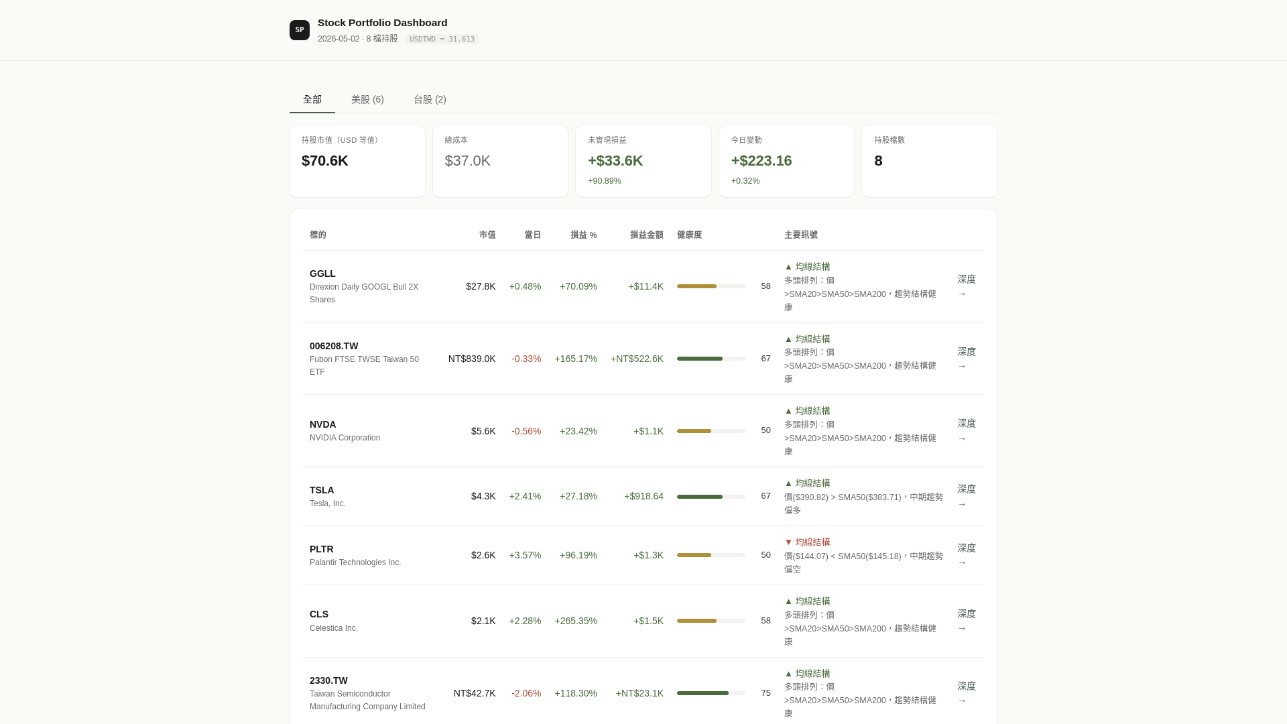Viewport: 1287px width, 724px height.
Task: Click Stock Portfolio Dashboard title
Action: (382, 23)
